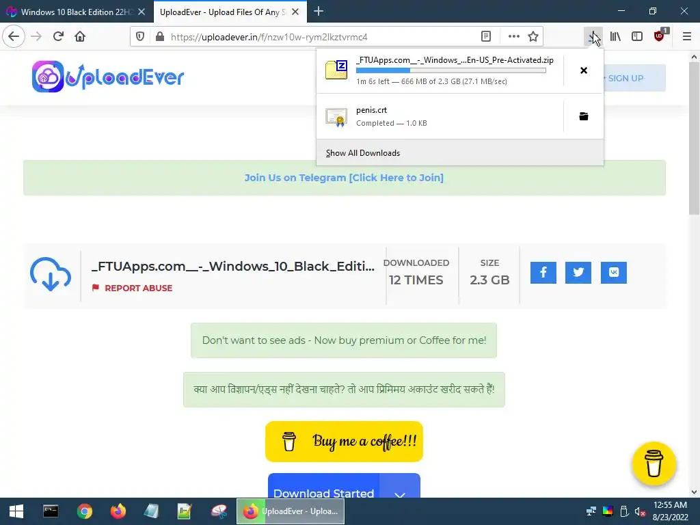View site security padlock info
The height and width of the screenshot is (525, 700).
[159, 37]
